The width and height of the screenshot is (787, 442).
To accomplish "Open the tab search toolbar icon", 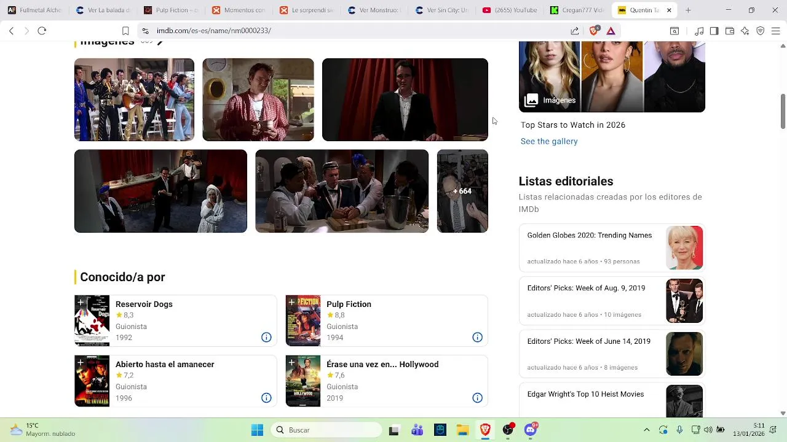I will tap(674, 31).
